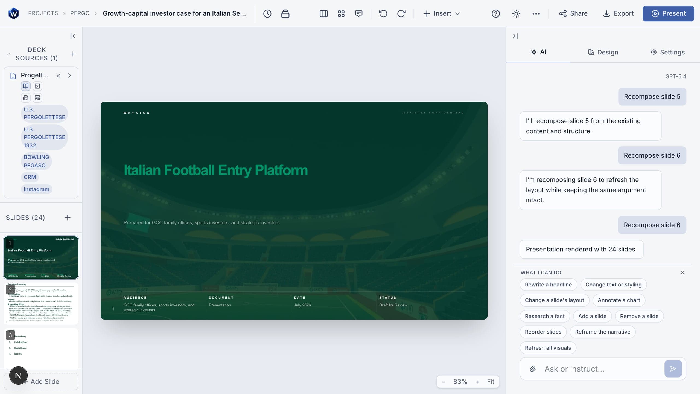
Task: Select slide 2 Executive Summary thumbnail
Action: point(41,303)
